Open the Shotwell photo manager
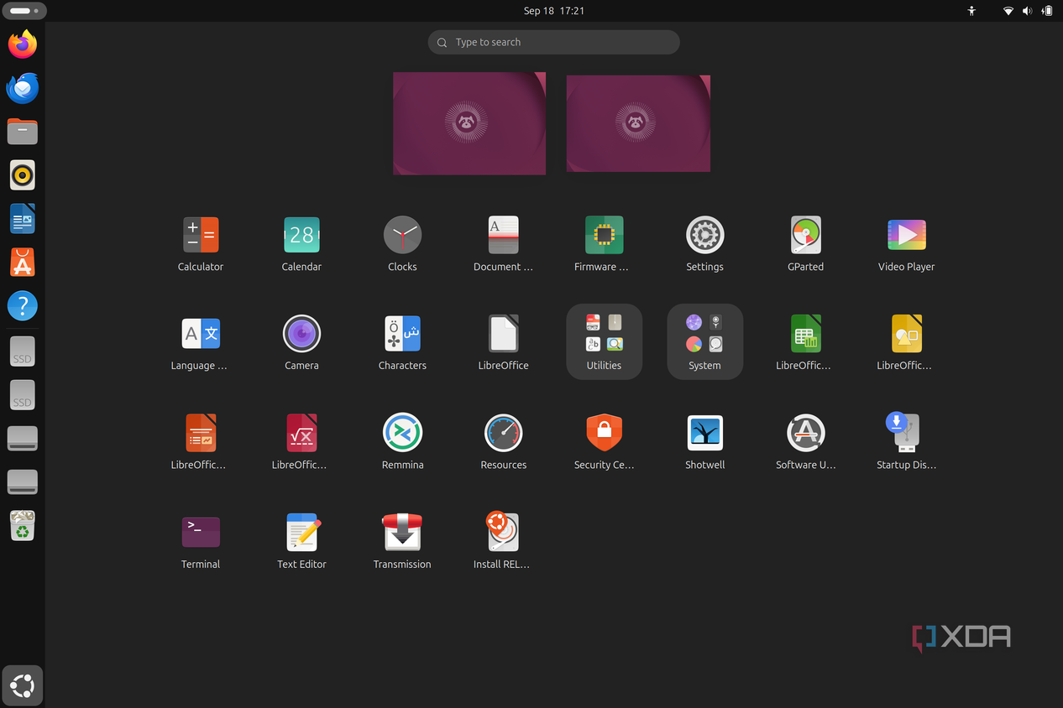The image size is (1063, 708). [x=704, y=433]
